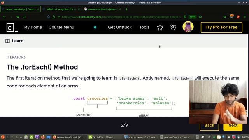The image size is (249, 140).
Task: Click the groceries array diagram image
Action: (x=124, y=107)
